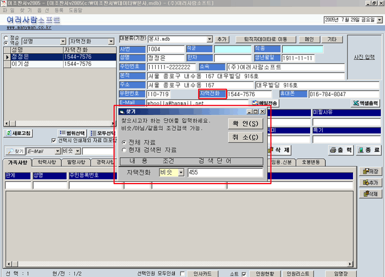Click the 검색단어 input field containing 455

[224, 173]
